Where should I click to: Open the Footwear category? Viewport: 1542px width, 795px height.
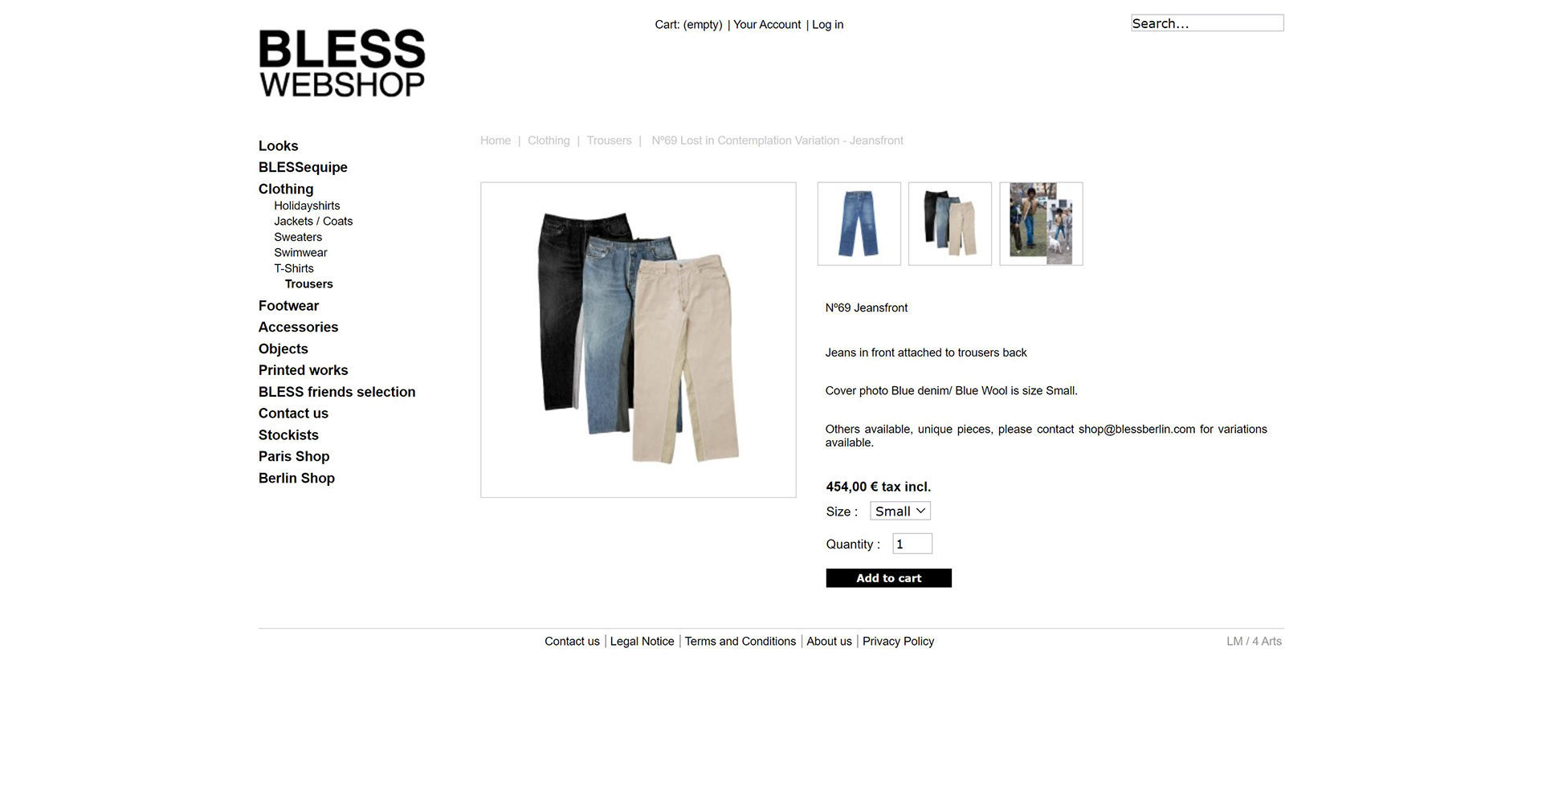[288, 306]
